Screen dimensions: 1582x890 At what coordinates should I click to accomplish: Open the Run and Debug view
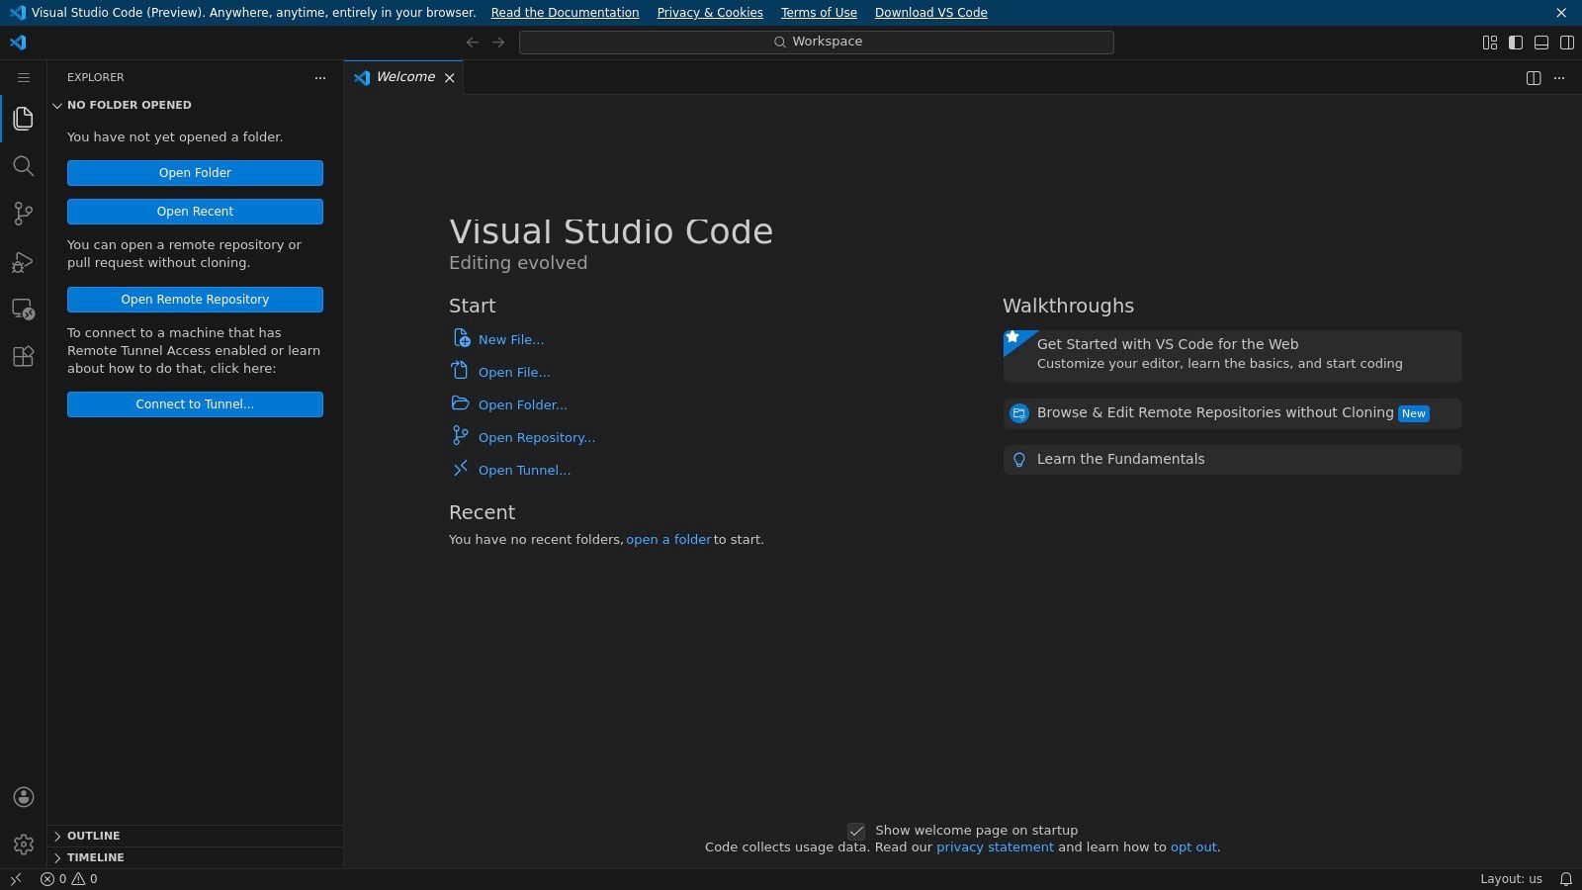click(24, 261)
